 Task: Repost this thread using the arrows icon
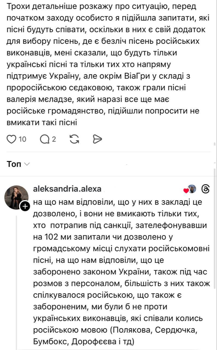pos(75,139)
